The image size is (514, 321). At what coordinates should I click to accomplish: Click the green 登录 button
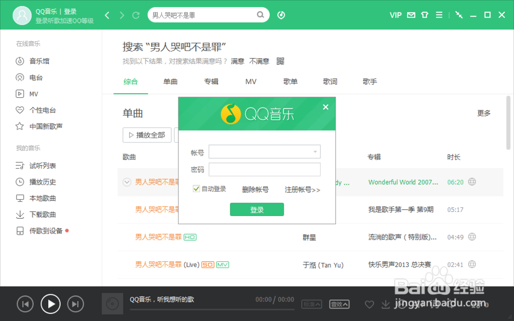[257, 209]
